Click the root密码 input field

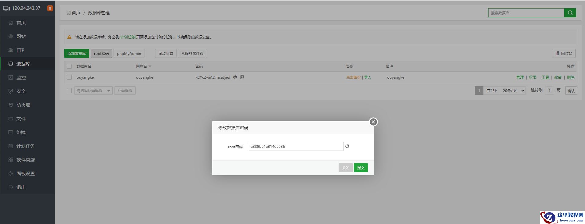pyautogui.click(x=296, y=146)
